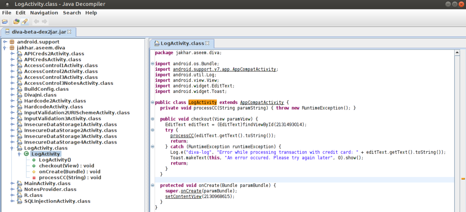Close the diva-beta-dex2jar.jar tab
This screenshot has width=466, height=212.
[70, 32]
